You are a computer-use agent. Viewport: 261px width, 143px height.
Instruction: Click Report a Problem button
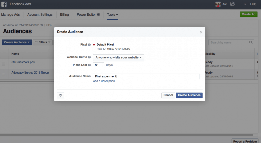tap(245, 141)
